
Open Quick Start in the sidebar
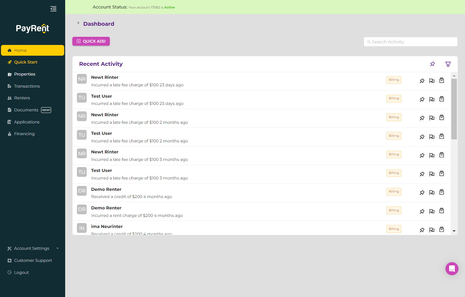(26, 62)
